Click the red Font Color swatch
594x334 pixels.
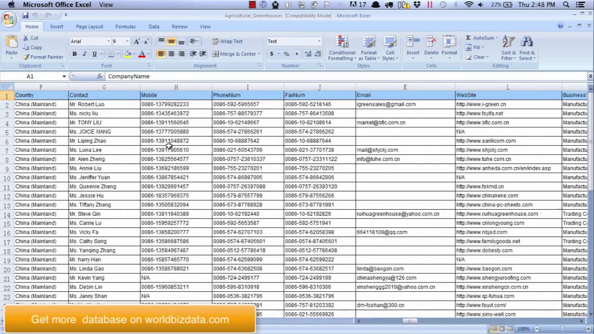[x=142, y=54]
